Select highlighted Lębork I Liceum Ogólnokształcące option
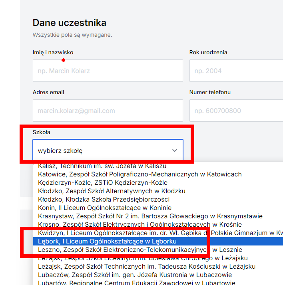The image size is (283, 285). click(107, 241)
